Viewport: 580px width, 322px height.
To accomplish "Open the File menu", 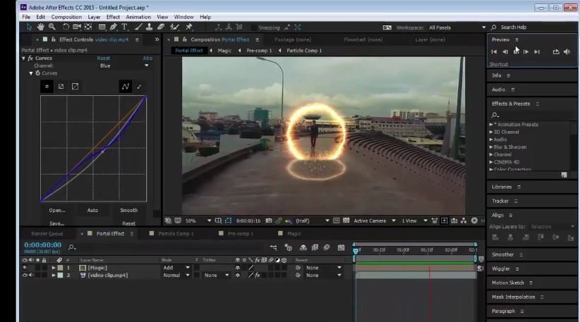I will point(26,17).
